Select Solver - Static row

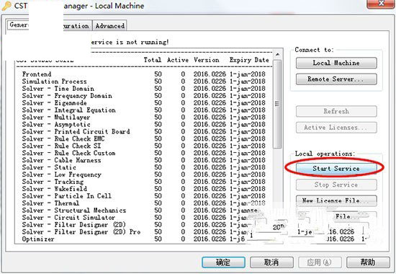pos(143,167)
